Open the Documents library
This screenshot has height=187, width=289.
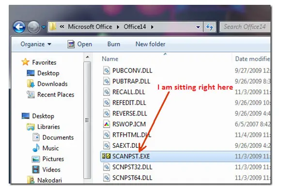tap(58, 138)
